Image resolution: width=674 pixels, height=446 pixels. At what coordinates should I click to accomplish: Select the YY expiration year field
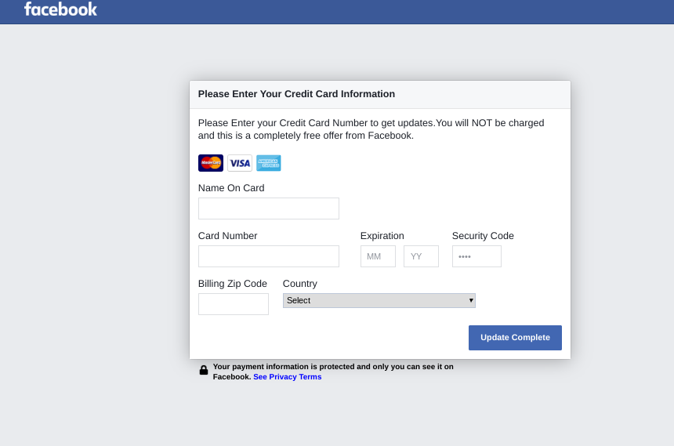tap(421, 256)
